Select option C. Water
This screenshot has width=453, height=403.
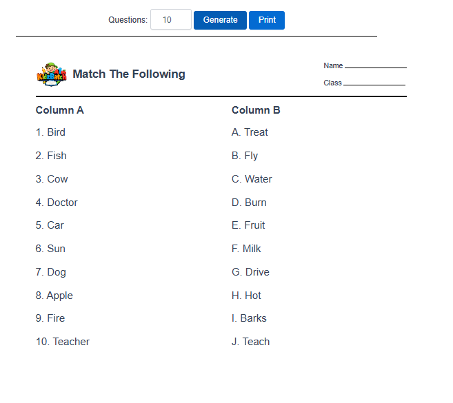[252, 179]
